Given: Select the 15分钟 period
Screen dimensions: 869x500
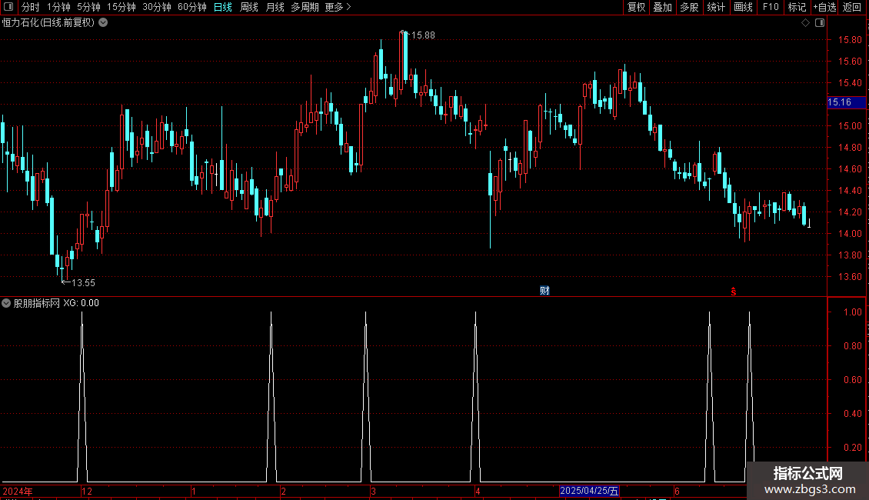Looking at the screenshot, I should pos(121,7).
